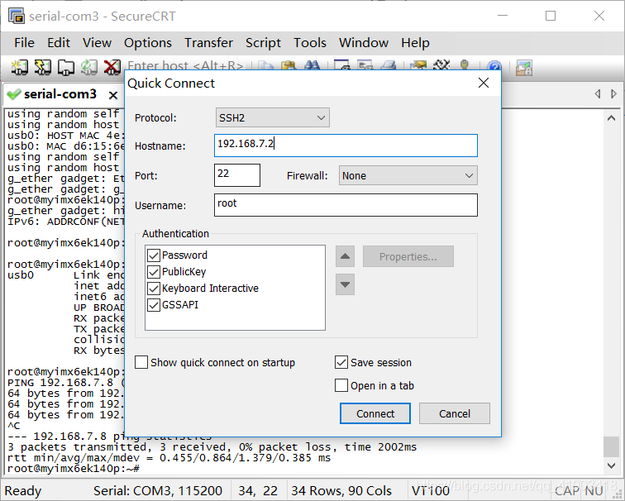Move authentication method up with arrow button
This screenshot has height=501, width=625.
click(346, 256)
